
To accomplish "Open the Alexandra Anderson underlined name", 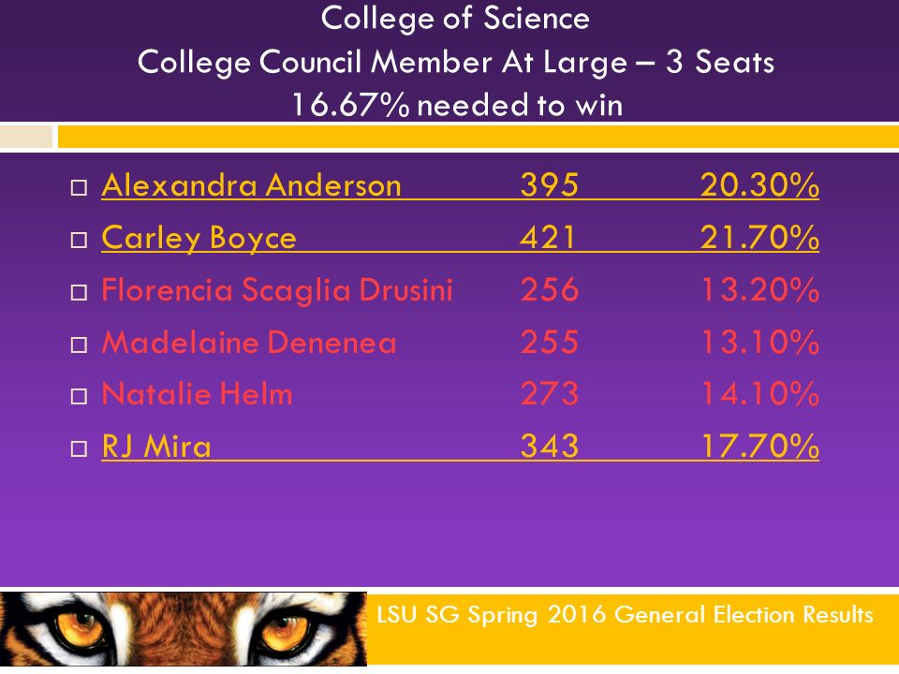I will point(251,185).
